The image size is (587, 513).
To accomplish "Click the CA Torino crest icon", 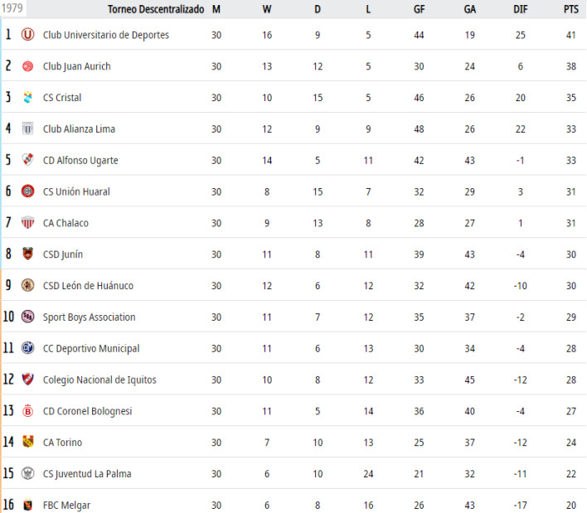I will pos(27,442).
